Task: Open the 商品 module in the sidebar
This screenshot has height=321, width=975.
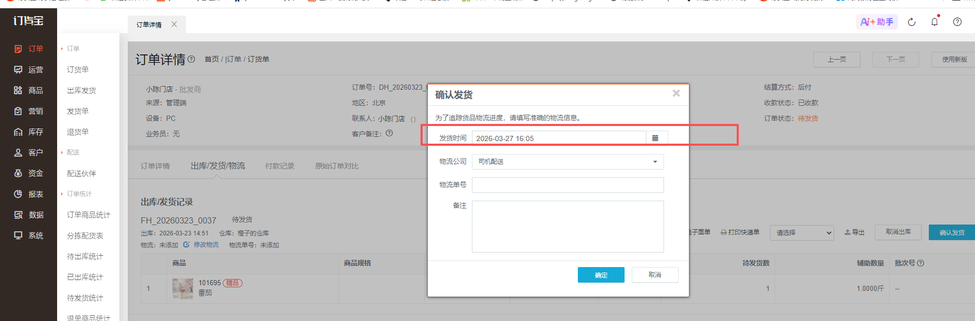Action: pos(29,90)
